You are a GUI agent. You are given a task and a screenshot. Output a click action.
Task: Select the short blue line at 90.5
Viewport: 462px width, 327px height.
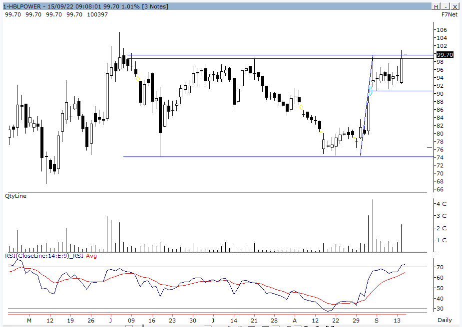[402, 91]
